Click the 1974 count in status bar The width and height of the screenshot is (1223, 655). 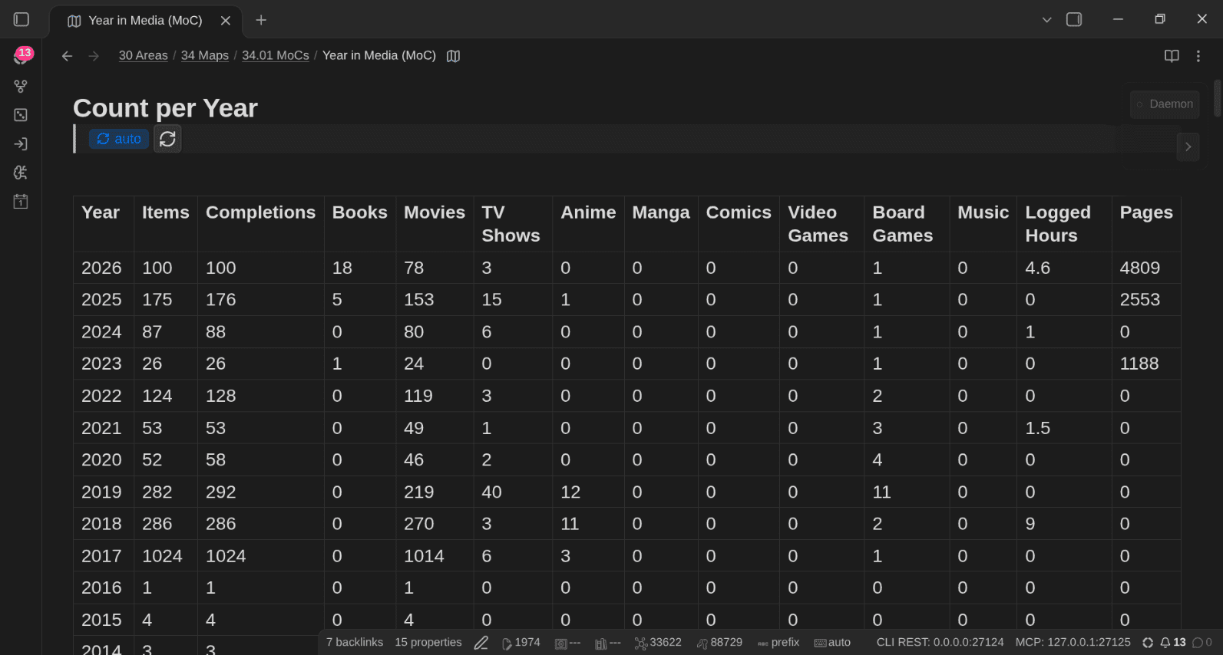(x=521, y=643)
